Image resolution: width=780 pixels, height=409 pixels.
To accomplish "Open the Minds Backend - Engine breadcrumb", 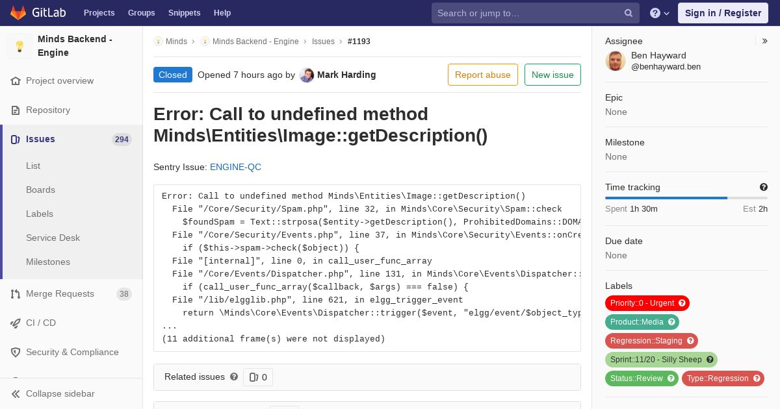I will 255,42.
